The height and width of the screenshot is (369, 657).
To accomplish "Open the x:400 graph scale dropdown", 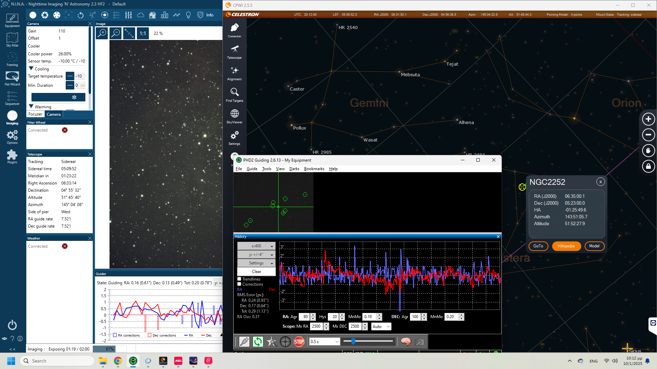I will [x=256, y=246].
